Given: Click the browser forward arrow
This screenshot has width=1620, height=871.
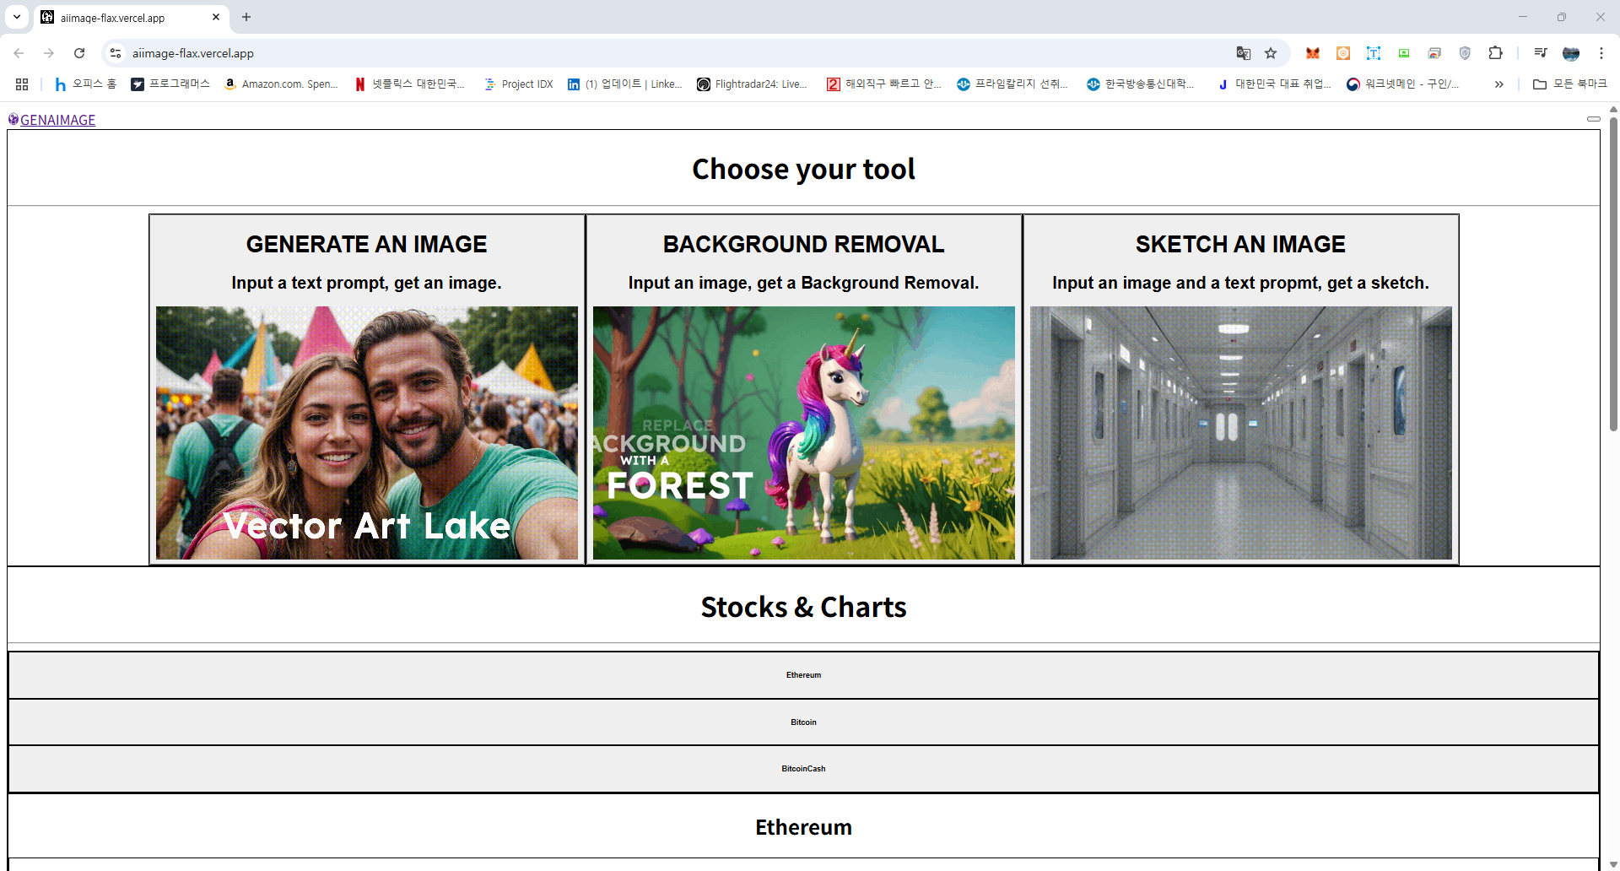Looking at the screenshot, I should pyautogui.click(x=49, y=53).
